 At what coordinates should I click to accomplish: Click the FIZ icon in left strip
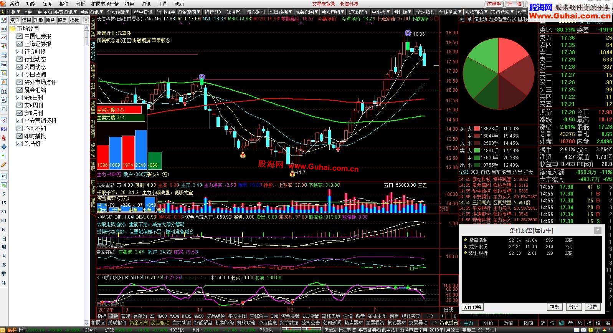tap(3, 91)
